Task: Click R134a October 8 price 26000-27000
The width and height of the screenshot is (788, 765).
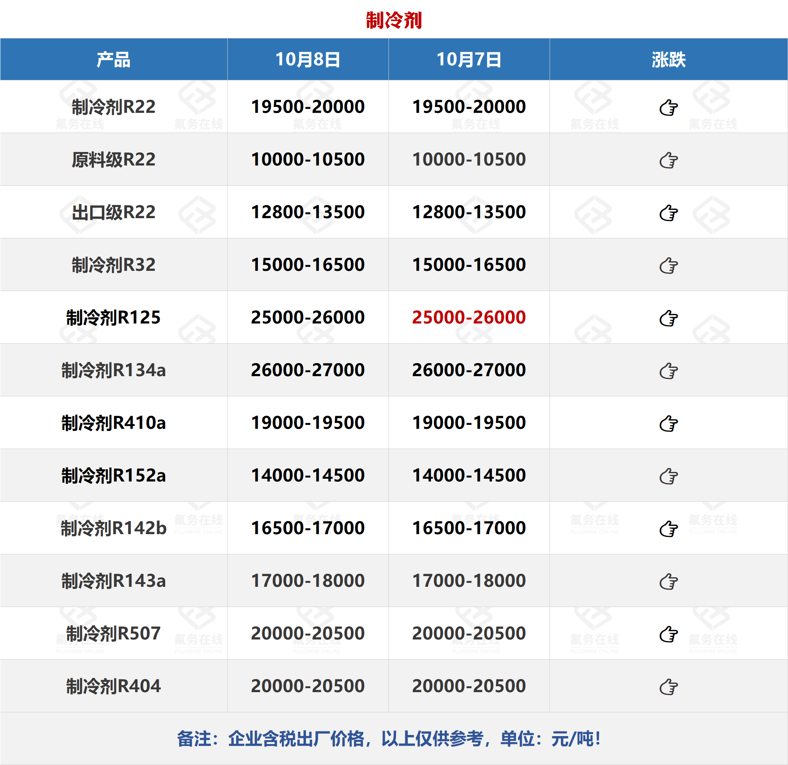Action: click(x=308, y=370)
